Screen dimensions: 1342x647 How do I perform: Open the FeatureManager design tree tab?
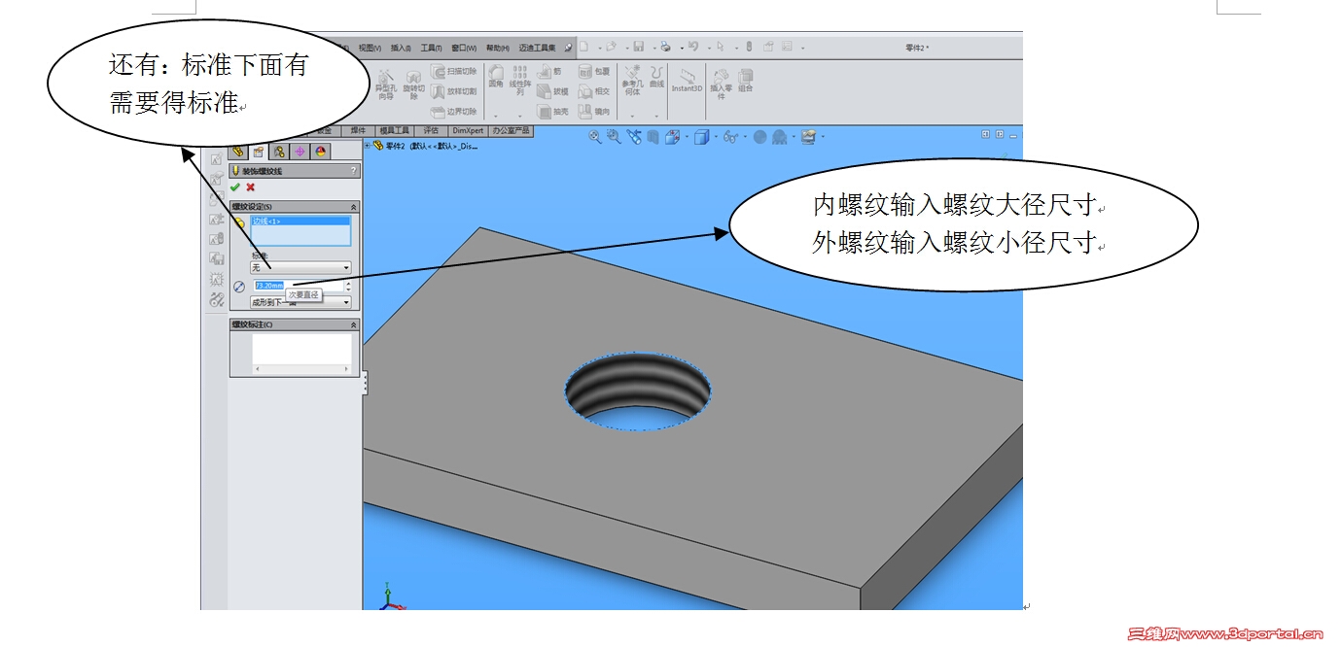click(237, 152)
